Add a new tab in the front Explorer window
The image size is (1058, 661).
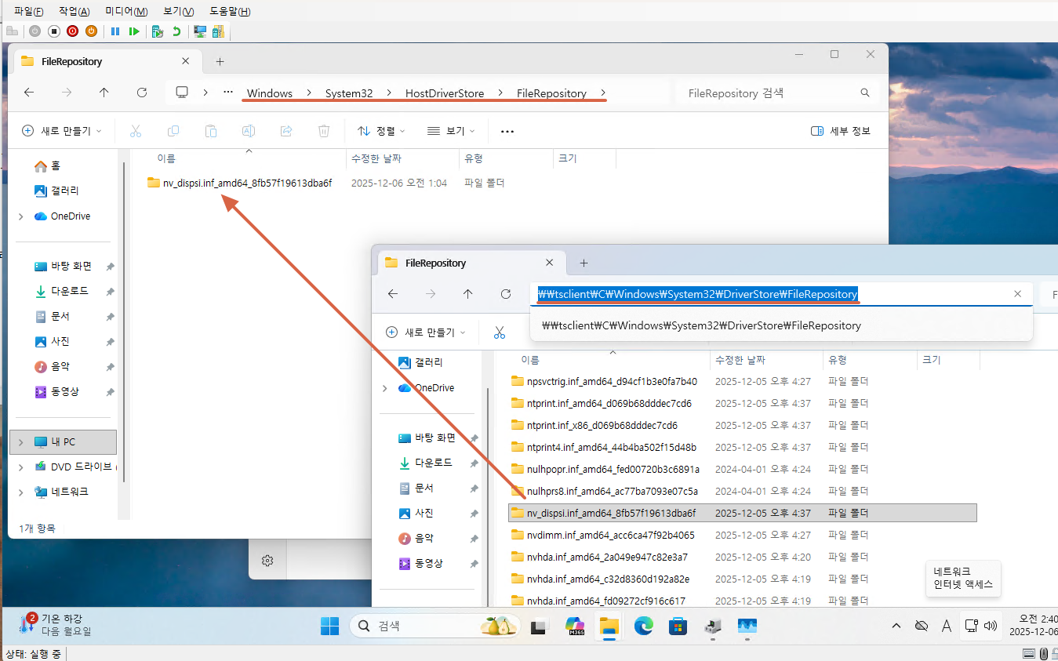click(584, 263)
